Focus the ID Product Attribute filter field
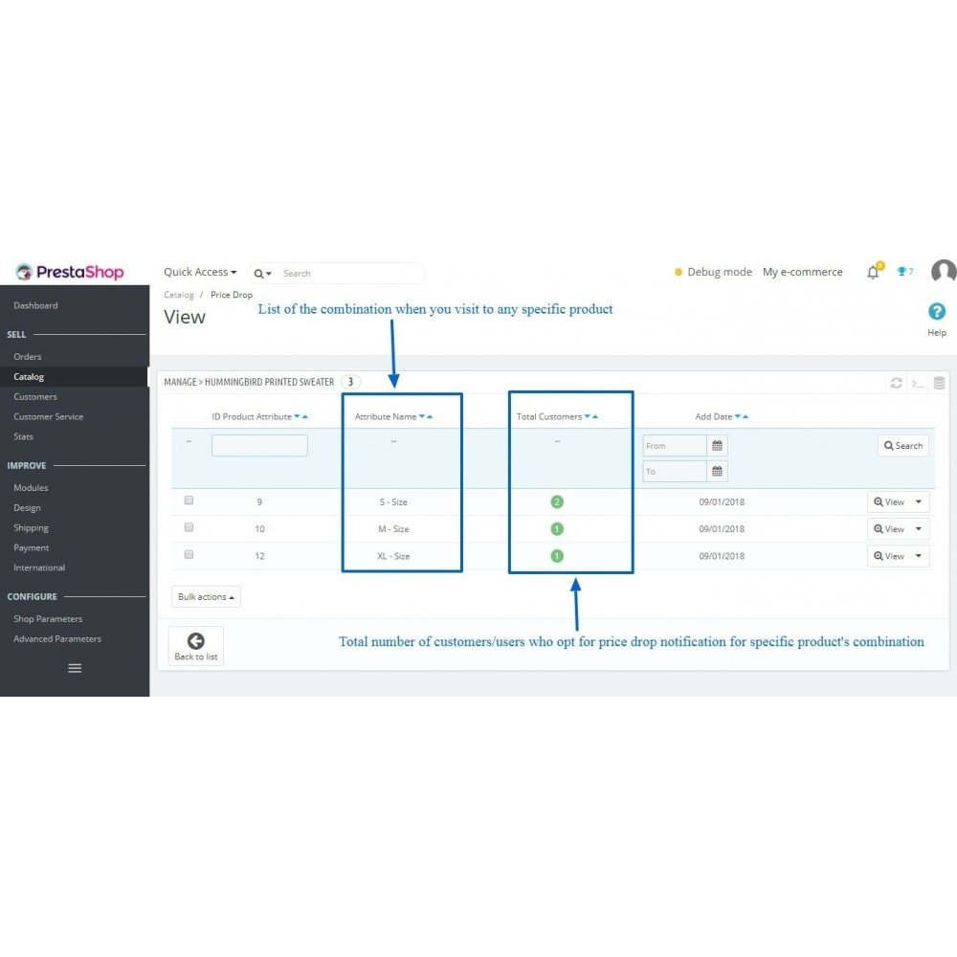The width and height of the screenshot is (957, 957). coord(259,446)
